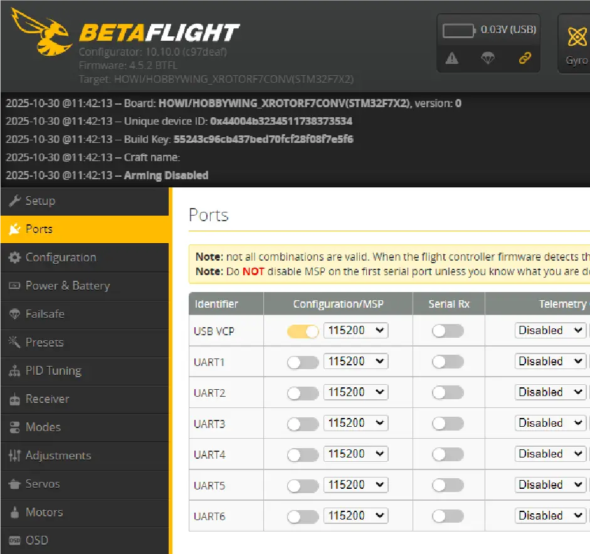
Task: Open the Configuration tab
Action: [x=60, y=258]
